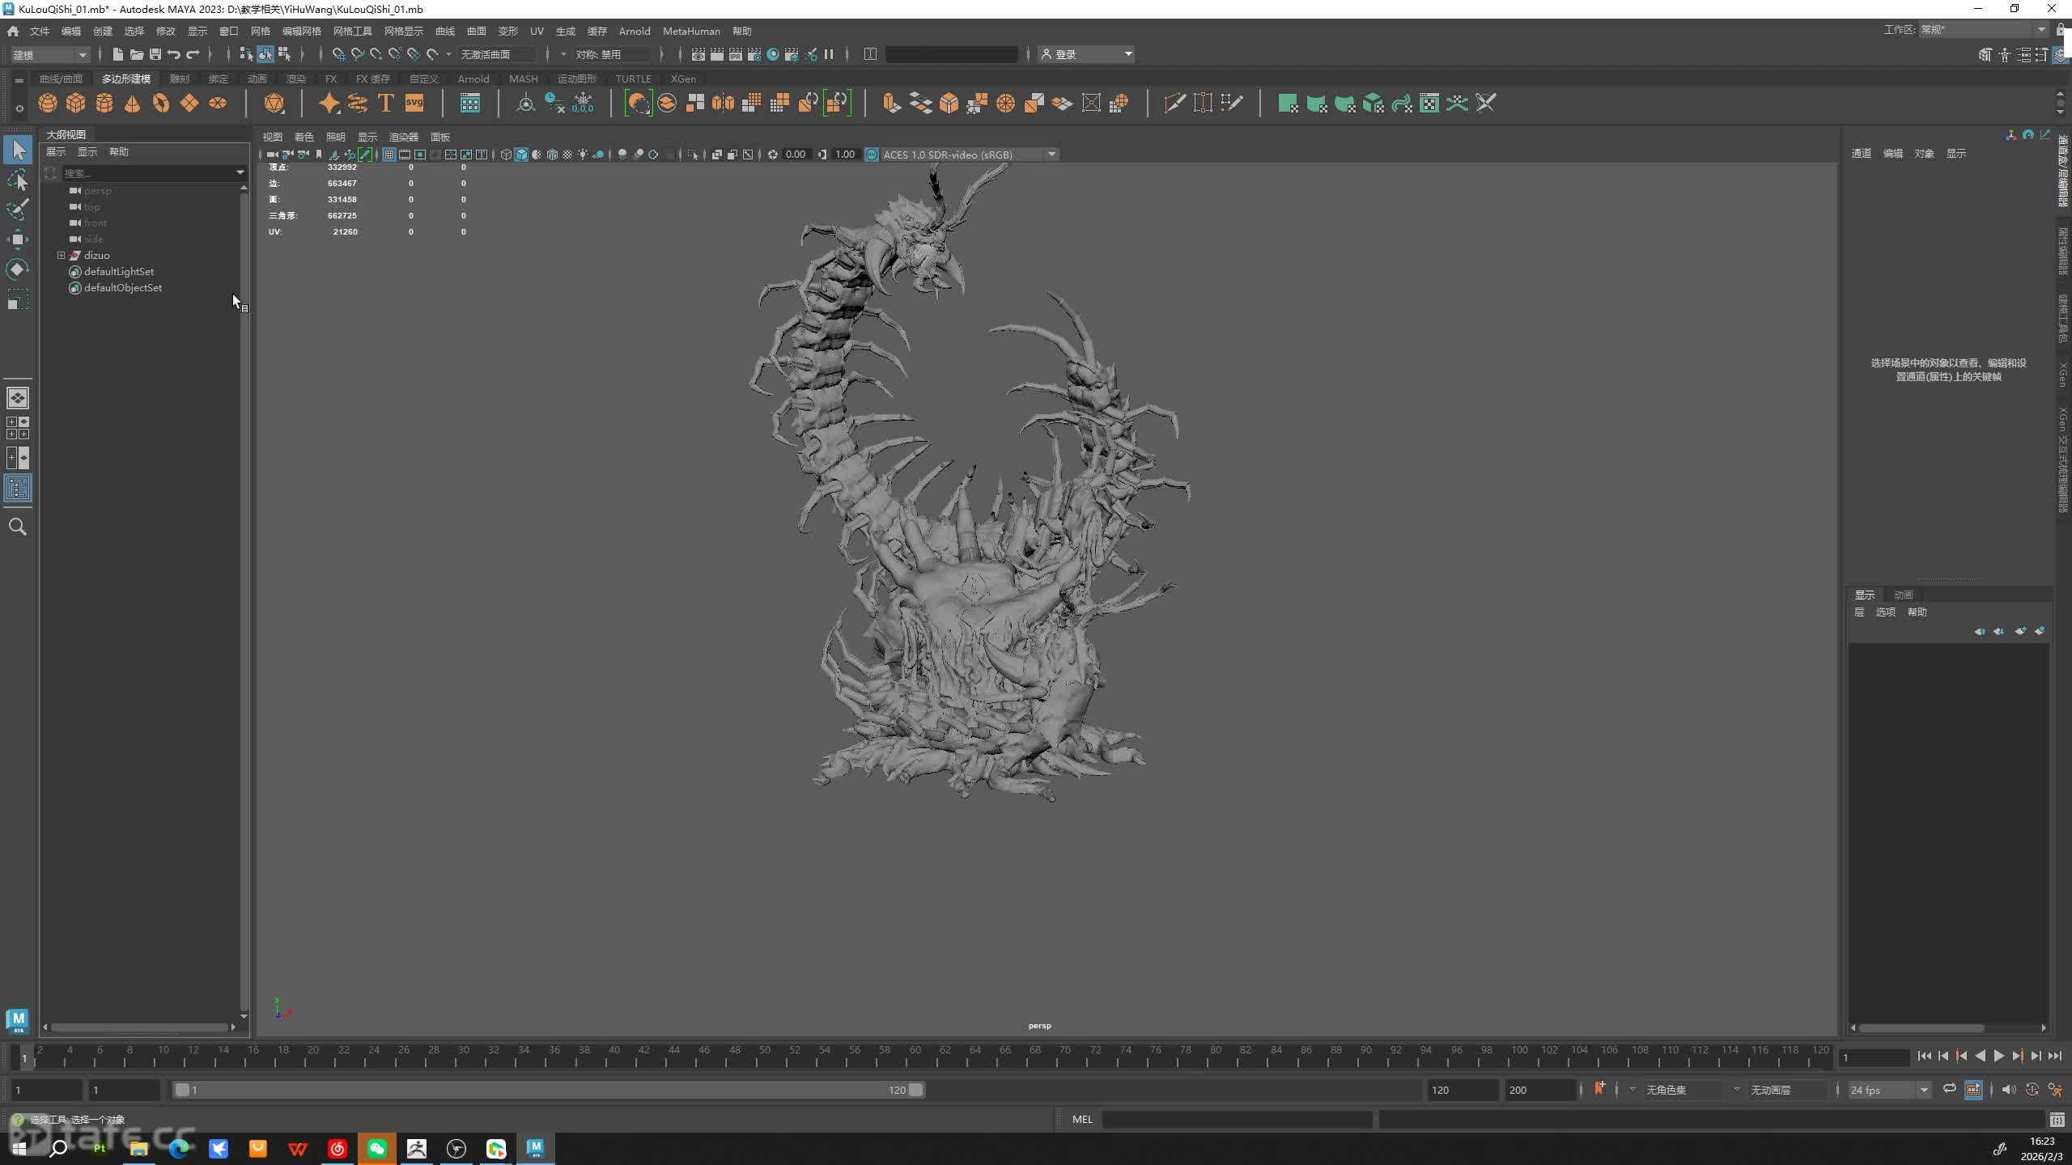
Task: Toggle audio mute speaker icon
Action: [2008, 1089]
